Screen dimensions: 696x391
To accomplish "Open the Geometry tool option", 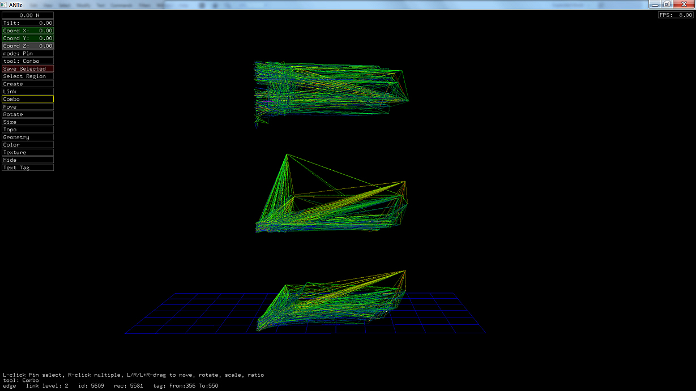I will coord(28,137).
